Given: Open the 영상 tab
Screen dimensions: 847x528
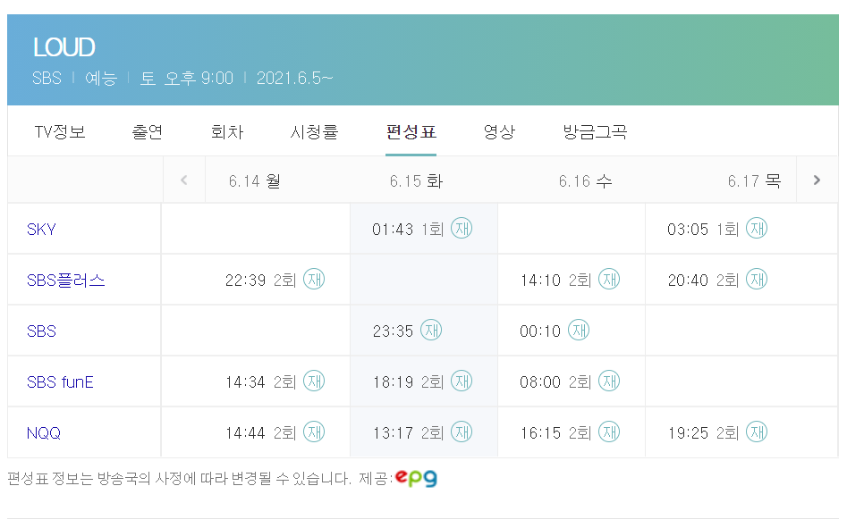Looking at the screenshot, I should 499,132.
